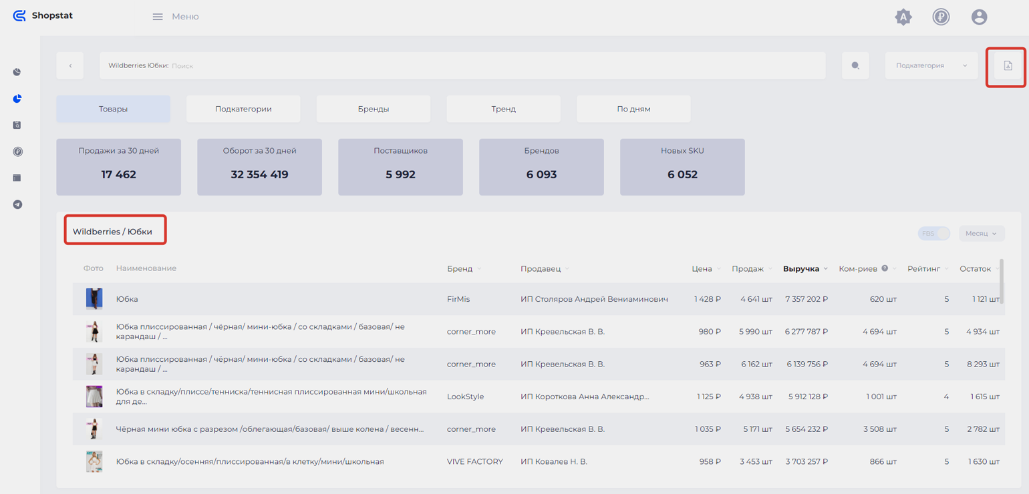
Task: Switch to the Бренды tab
Action: pos(374,109)
